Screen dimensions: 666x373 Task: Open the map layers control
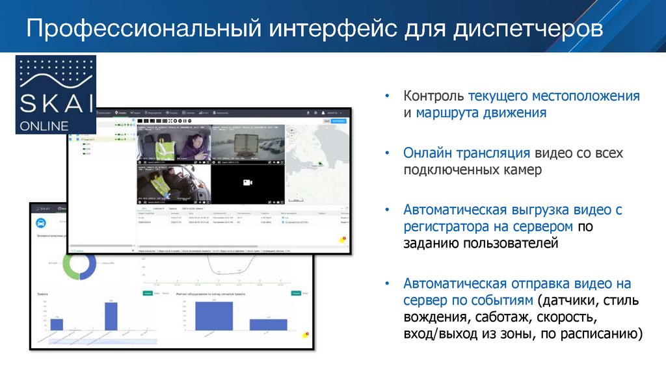(291, 130)
